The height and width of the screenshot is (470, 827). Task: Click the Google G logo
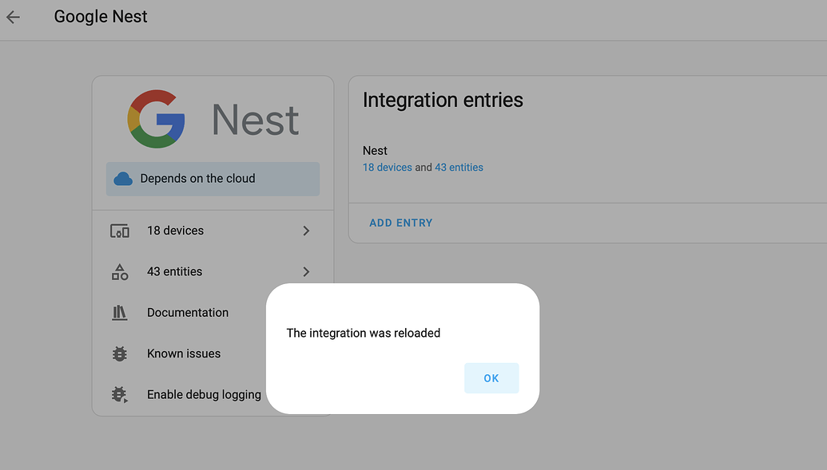pyautogui.click(x=155, y=120)
